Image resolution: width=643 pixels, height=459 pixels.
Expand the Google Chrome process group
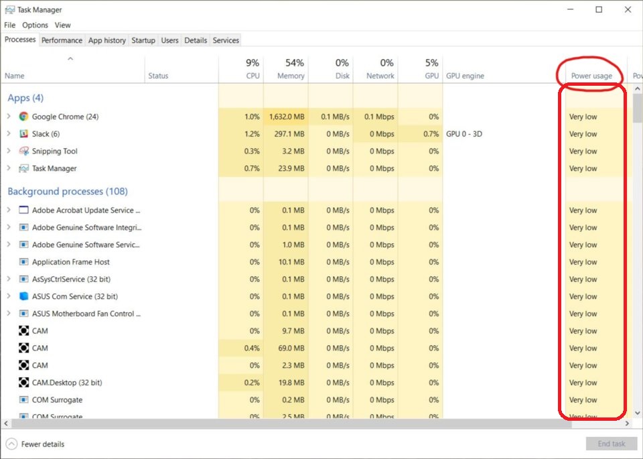click(9, 116)
